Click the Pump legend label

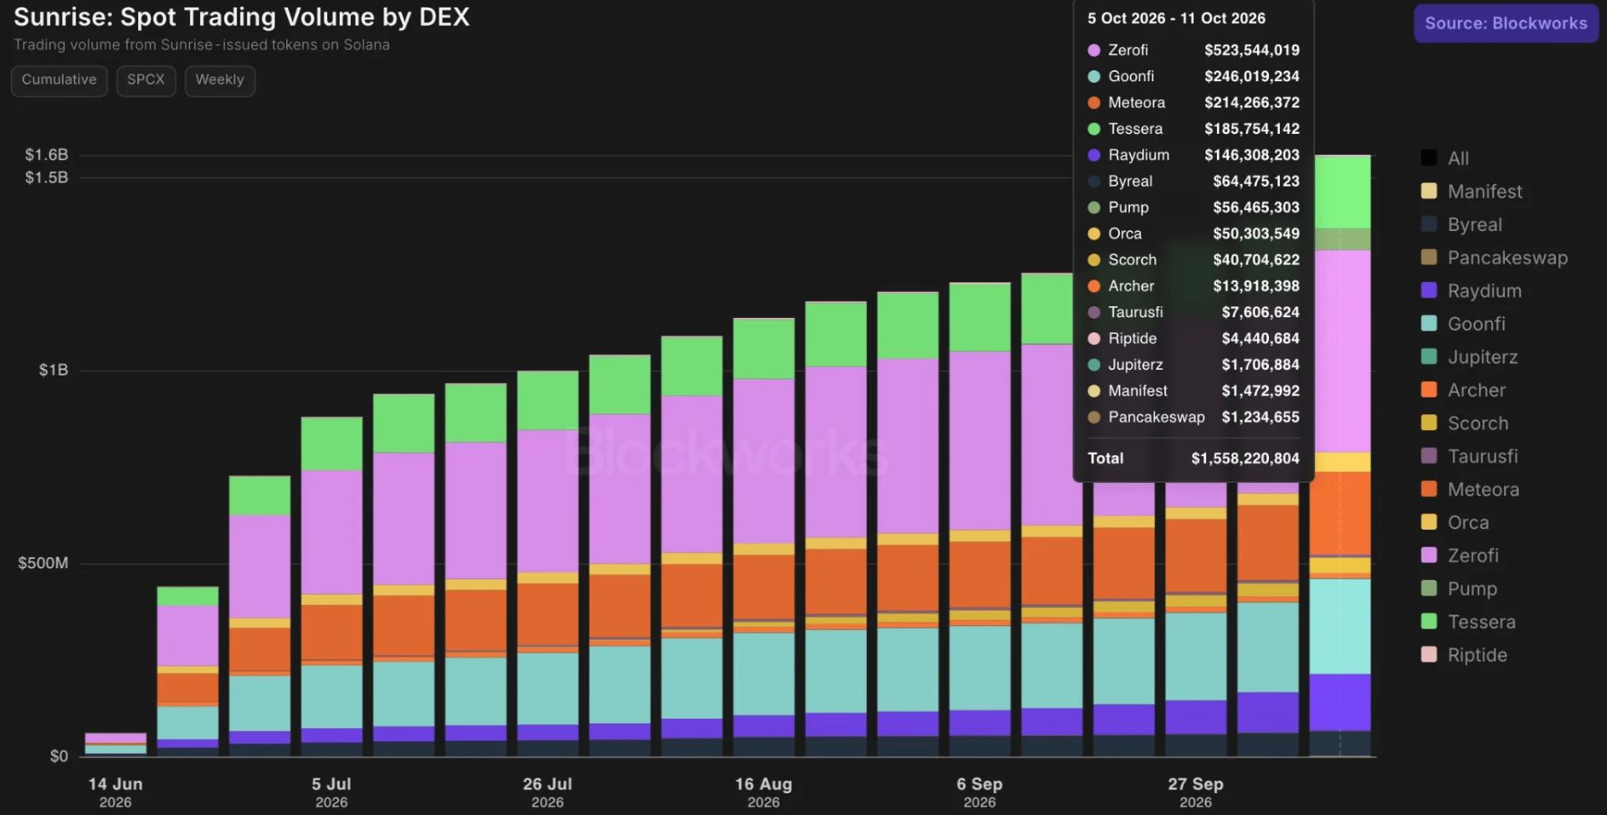[x=1472, y=589]
